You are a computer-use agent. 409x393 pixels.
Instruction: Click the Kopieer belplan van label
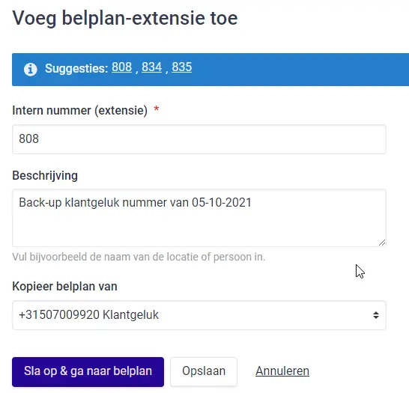(x=64, y=287)
